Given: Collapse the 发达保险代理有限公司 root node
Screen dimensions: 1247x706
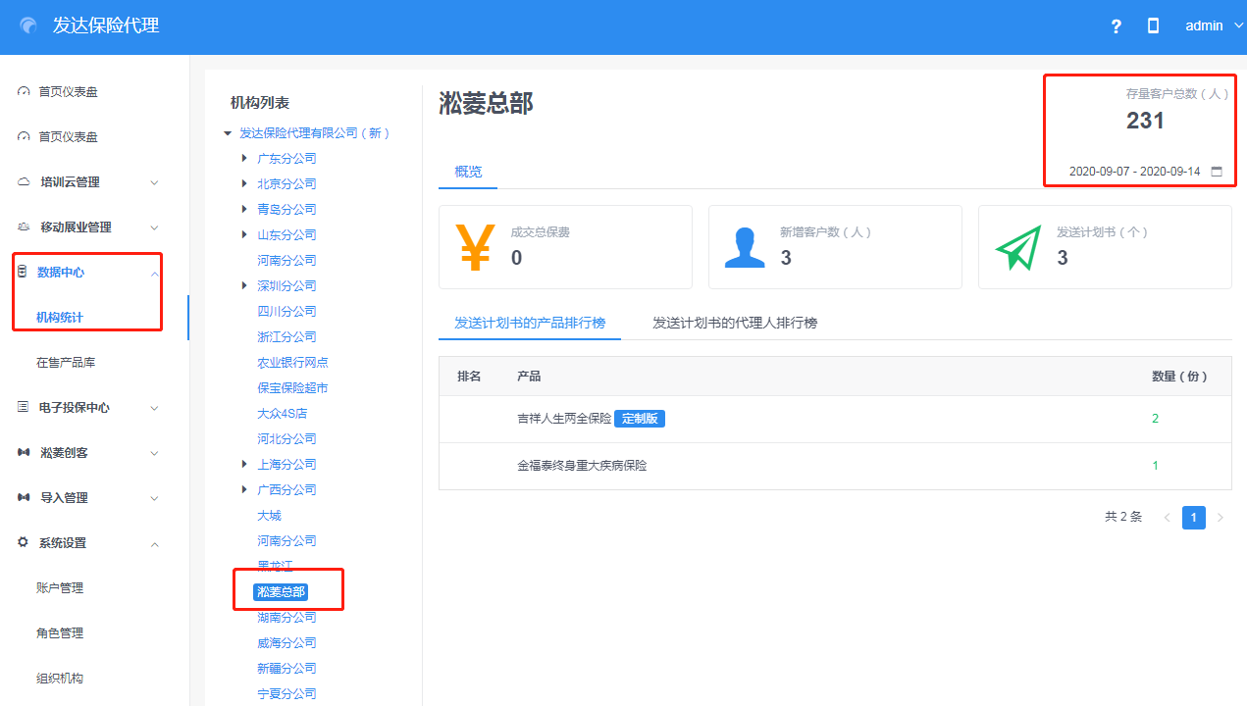Looking at the screenshot, I should point(228,132).
